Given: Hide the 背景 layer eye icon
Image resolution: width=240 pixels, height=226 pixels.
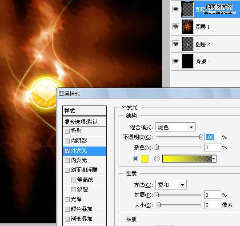Looking at the screenshot, I should click(x=176, y=61).
